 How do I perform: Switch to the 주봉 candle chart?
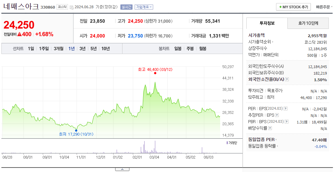[190, 49]
